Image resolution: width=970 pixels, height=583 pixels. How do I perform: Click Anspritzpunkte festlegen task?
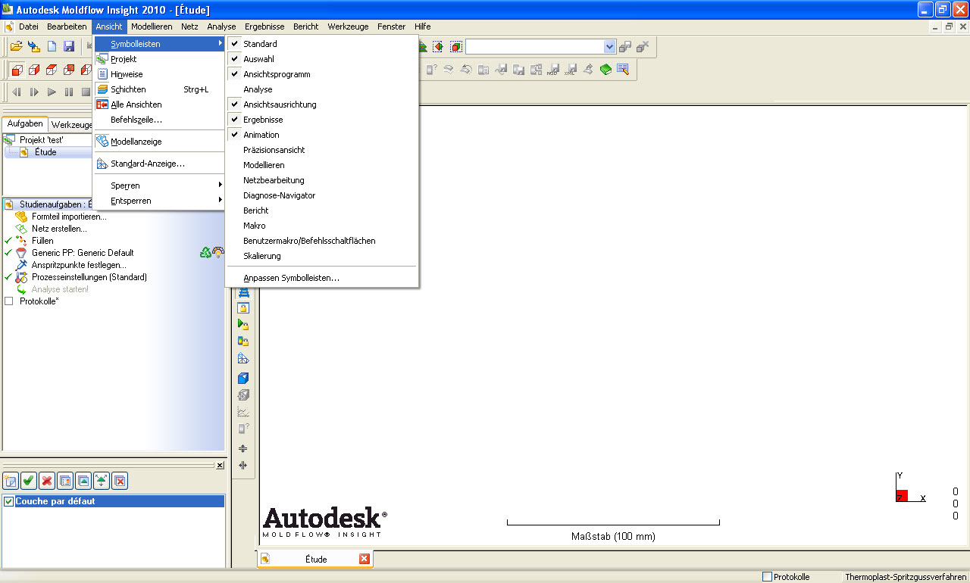click(79, 265)
